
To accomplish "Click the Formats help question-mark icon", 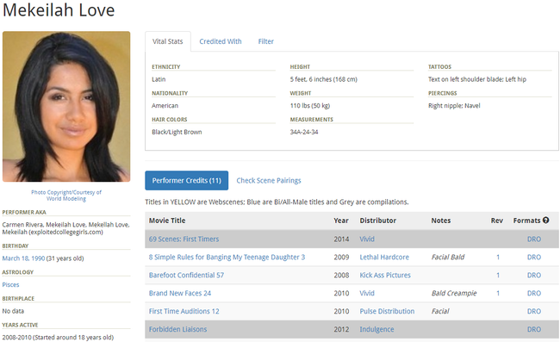I will pyautogui.click(x=545, y=221).
